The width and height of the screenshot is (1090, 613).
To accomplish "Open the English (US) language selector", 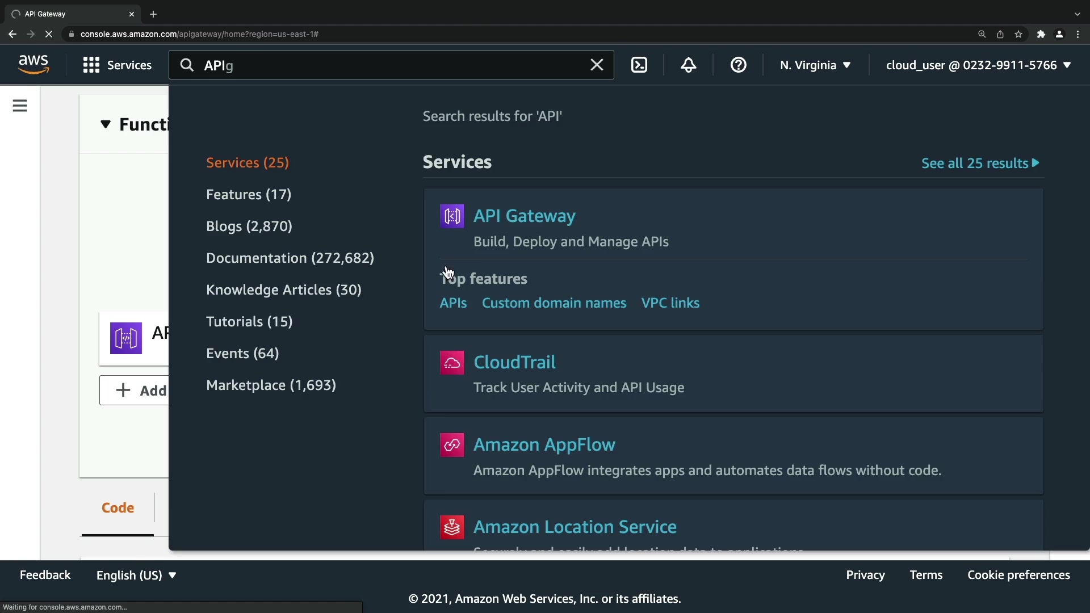I will click(x=136, y=576).
